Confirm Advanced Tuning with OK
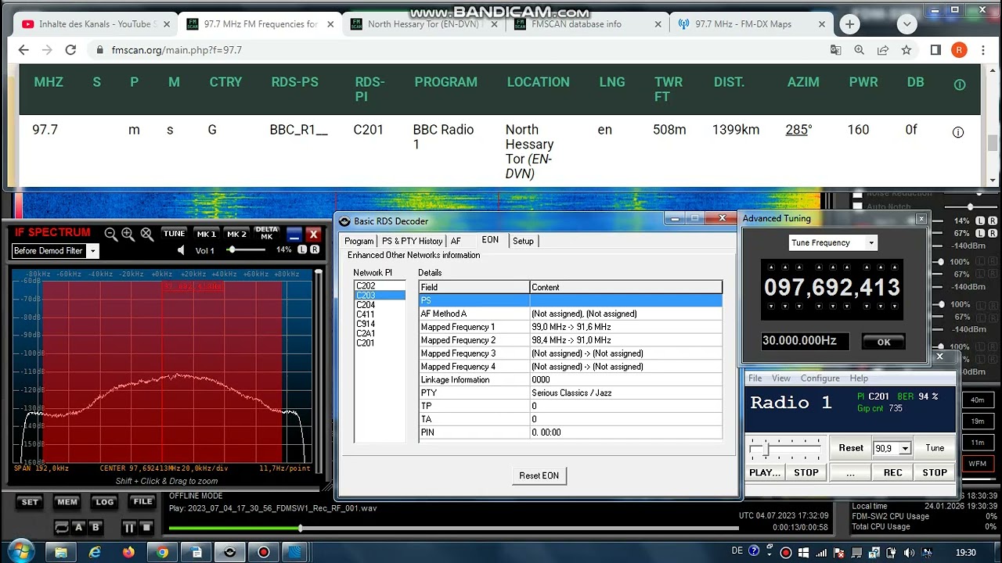The image size is (1002, 563). (x=883, y=342)
